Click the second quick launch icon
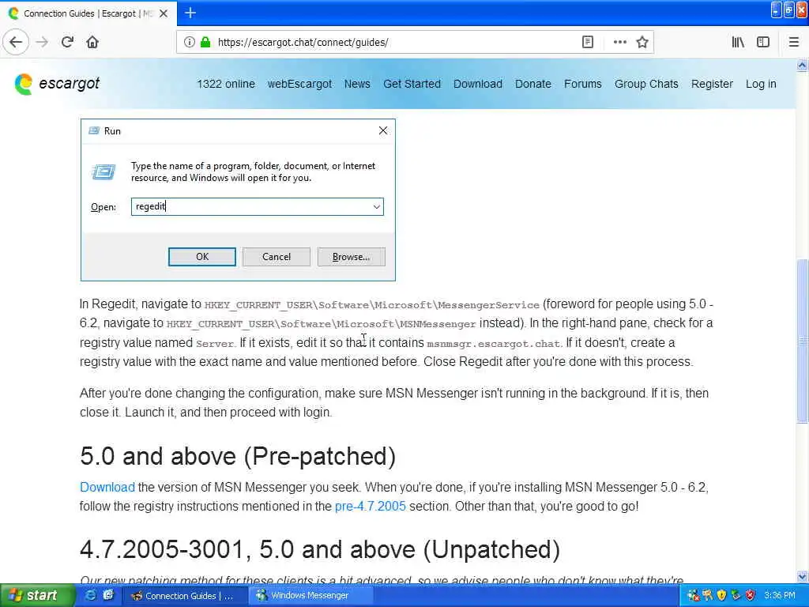 pyautogui.click(x=108, y=595)
